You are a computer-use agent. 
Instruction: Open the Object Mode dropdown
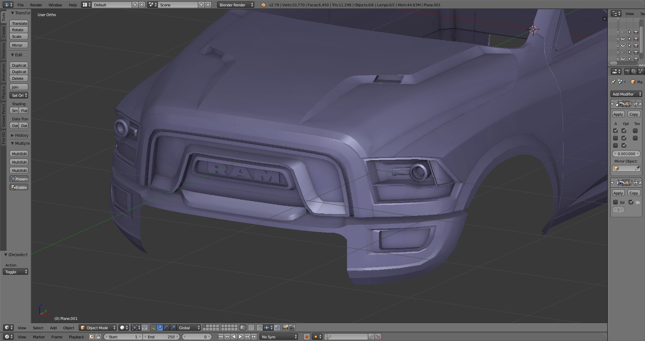click(98, 328)
